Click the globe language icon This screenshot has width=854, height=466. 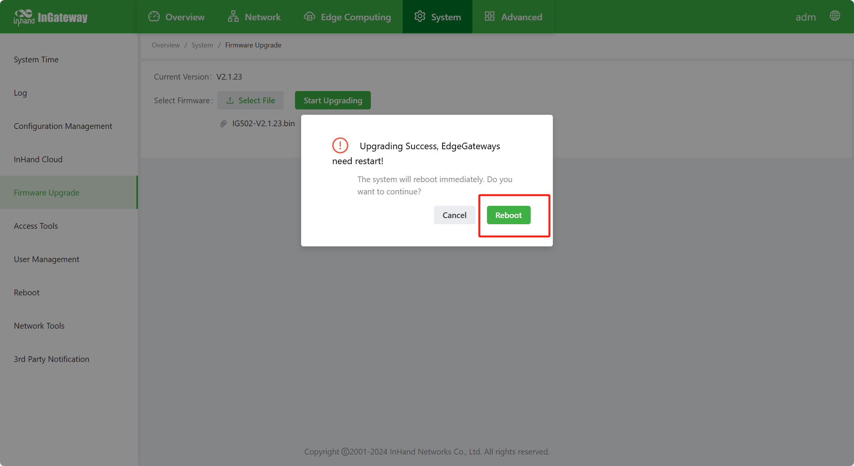[x=835, y=16]
